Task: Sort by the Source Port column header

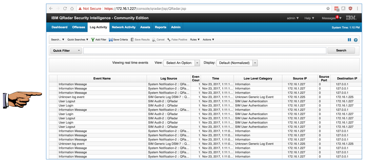Action: point(324,78)
